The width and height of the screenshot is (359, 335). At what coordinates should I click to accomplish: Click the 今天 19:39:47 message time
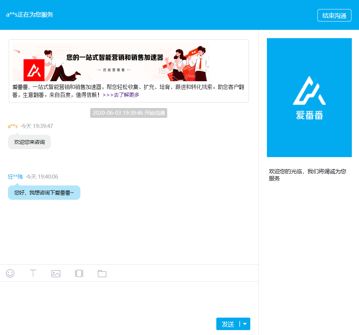(x=37, y=126)
